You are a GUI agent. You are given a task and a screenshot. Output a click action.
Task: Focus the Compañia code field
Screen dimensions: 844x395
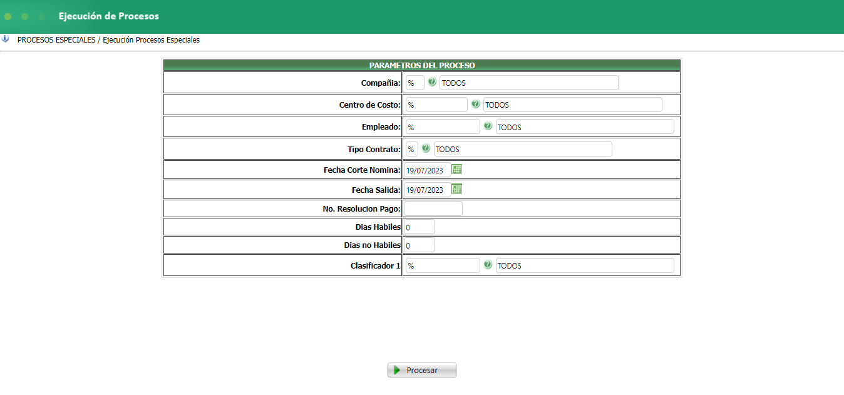pyautogui.click(x=414, y=83)
